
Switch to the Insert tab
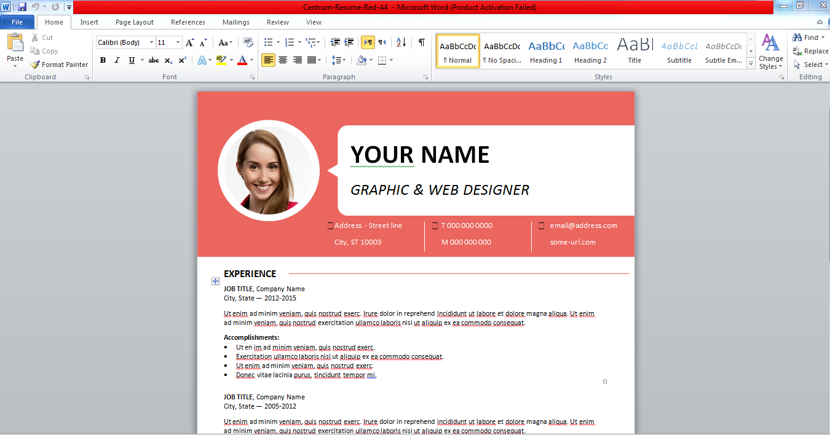(x=89, y=22)
